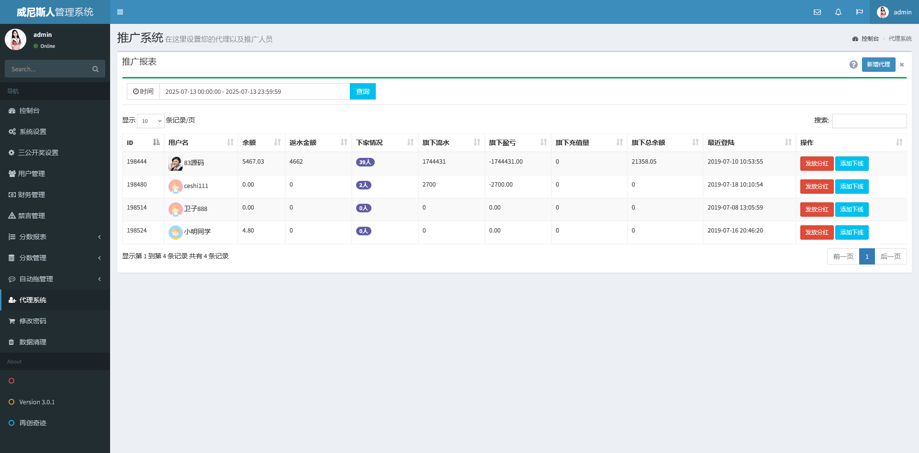Click 0人 badge for 小明同学
Image resolution: width=919 pixels, height=453 pixels.
(364, 231)
